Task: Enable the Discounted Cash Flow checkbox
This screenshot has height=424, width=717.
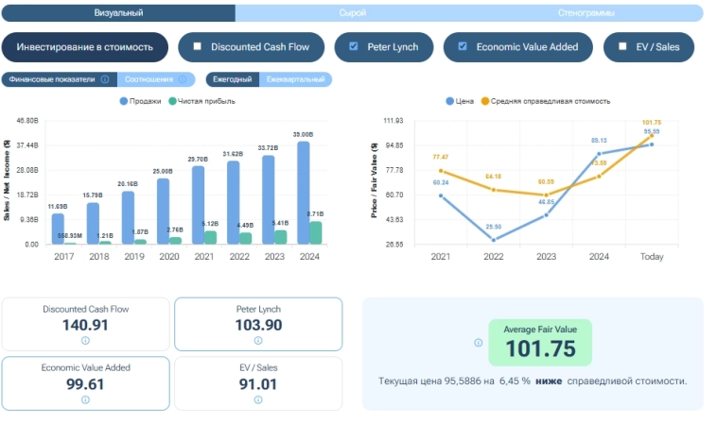Action: pyautogui.click(x=198, y=46)
